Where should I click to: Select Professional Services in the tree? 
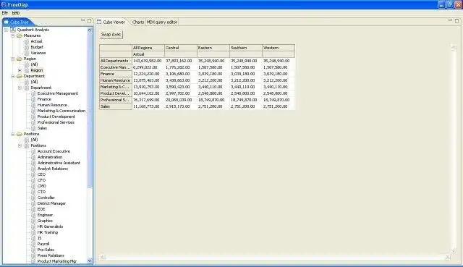[x=56, y=122]
